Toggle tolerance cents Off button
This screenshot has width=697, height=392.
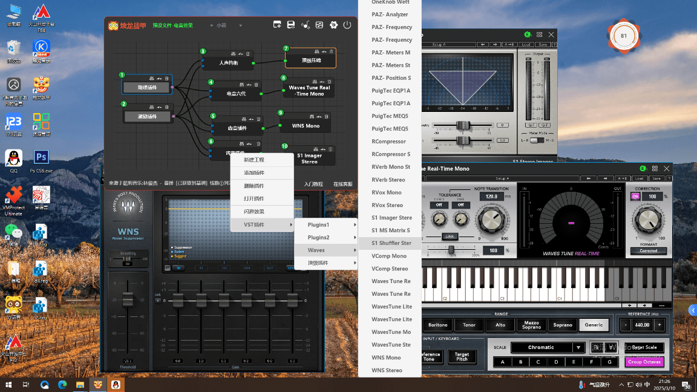coord(439,205)
